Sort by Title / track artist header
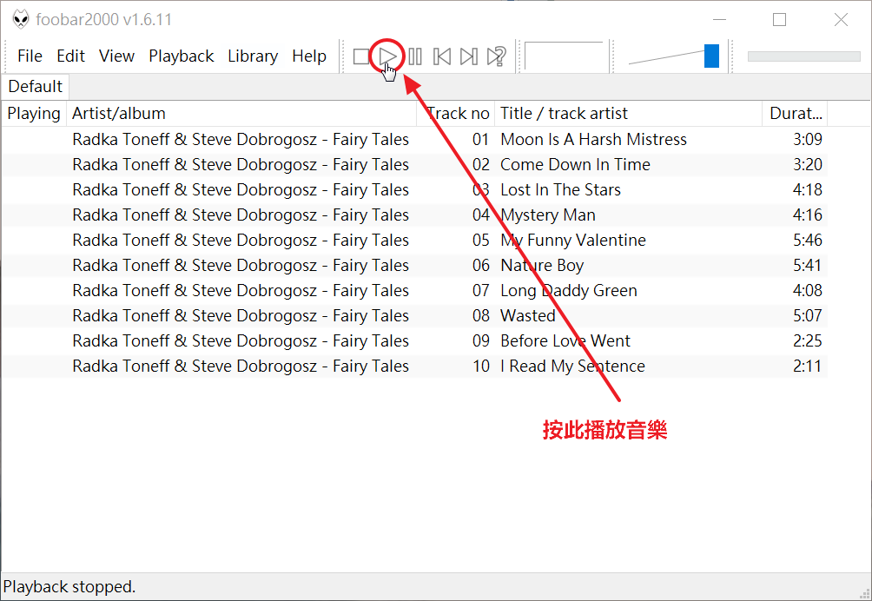Screen dimensions: 872x601 (629, 114)
